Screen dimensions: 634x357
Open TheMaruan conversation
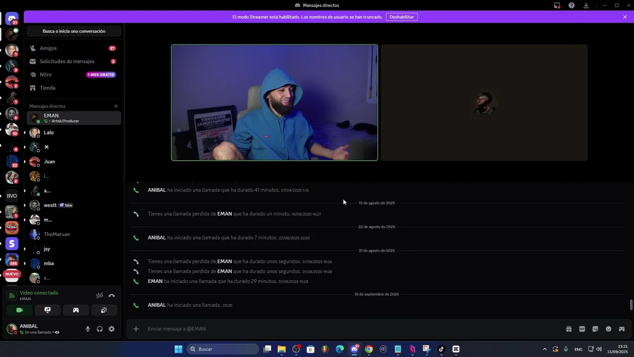[74, 234]
